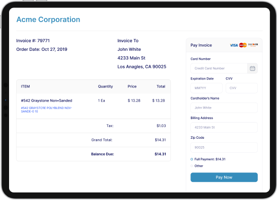The width and height of the screenshot is (277, 200).
Task: Click the 'Card Number' field label
Action: [x=200, y=59]
